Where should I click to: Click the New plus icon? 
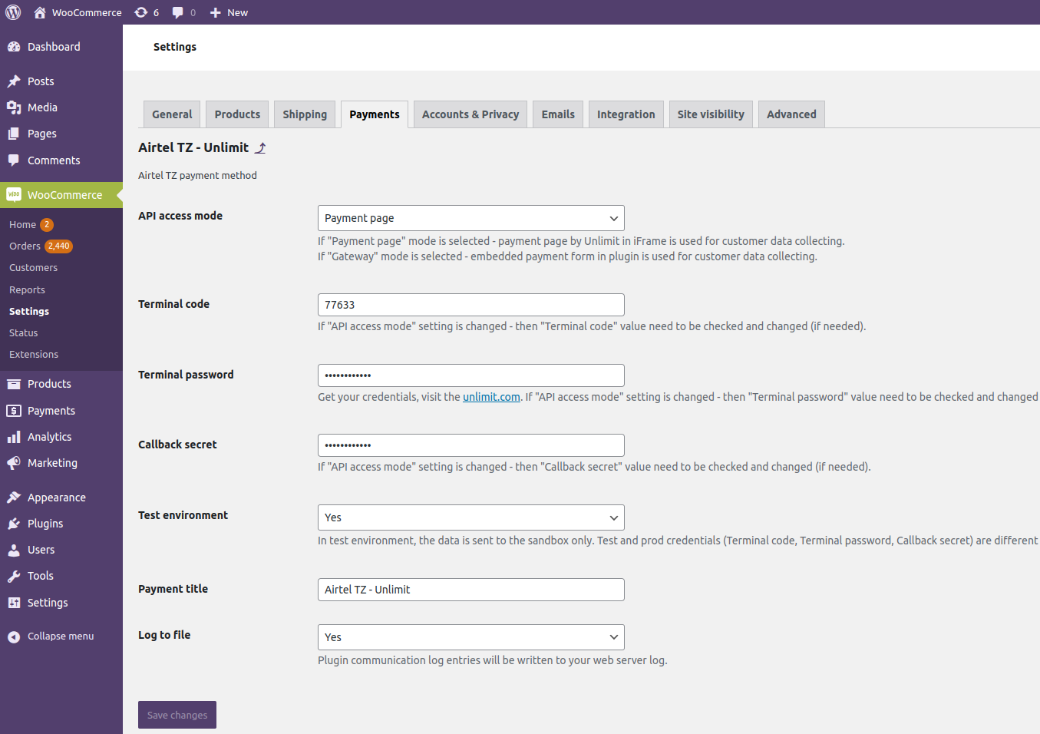(x=216, y=12)
